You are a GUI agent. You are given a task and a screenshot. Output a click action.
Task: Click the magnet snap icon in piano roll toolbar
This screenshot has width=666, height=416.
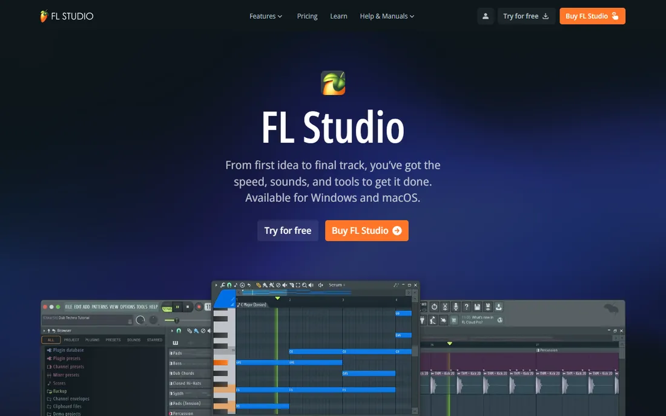pos(229,285)
